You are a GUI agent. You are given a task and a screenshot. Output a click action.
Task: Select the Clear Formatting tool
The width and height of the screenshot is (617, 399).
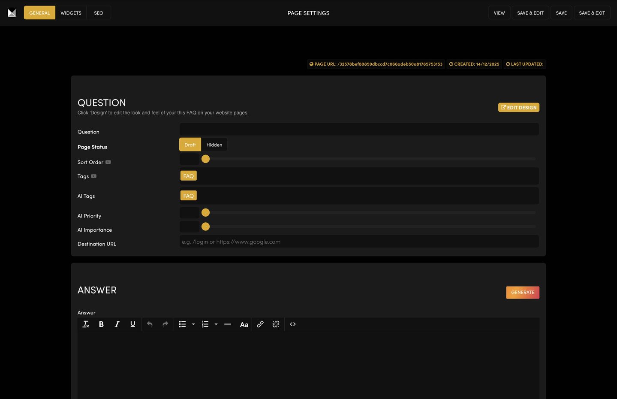point(85,324)
